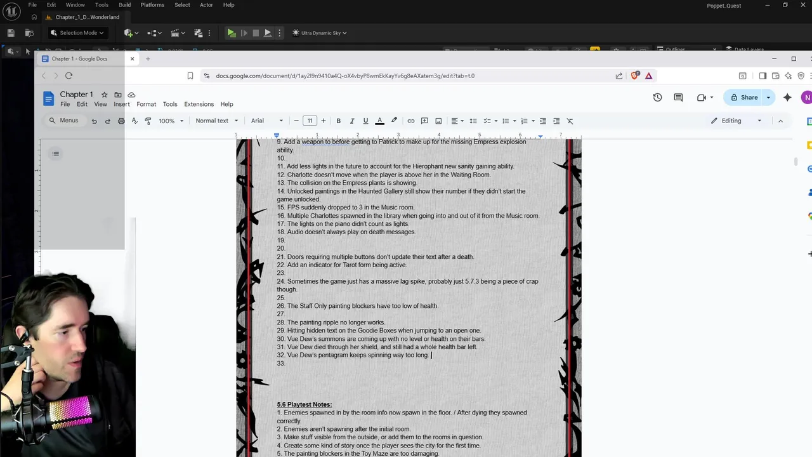Image resolution: width=812 pixels, height=457 pixels.
Task: Toggle bold formatting
Action: click(339, 121)
